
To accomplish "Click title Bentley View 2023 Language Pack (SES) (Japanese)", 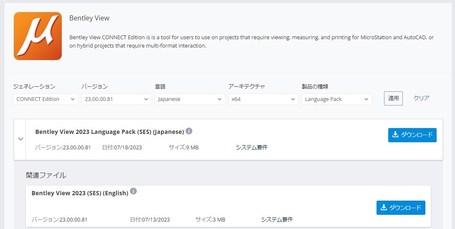I will (110, 132).
